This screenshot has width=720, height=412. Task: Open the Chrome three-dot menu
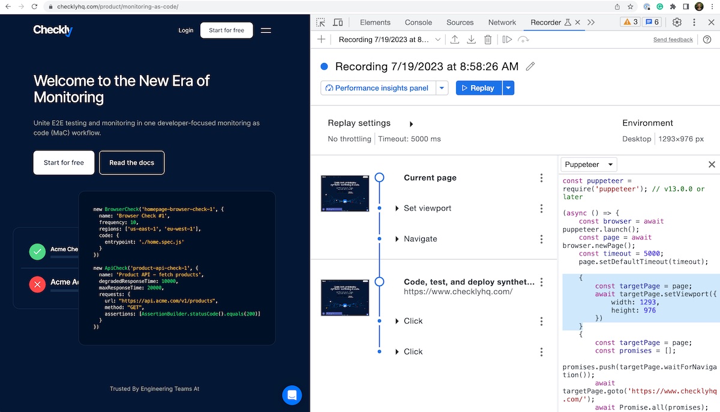tap(713, 7)
